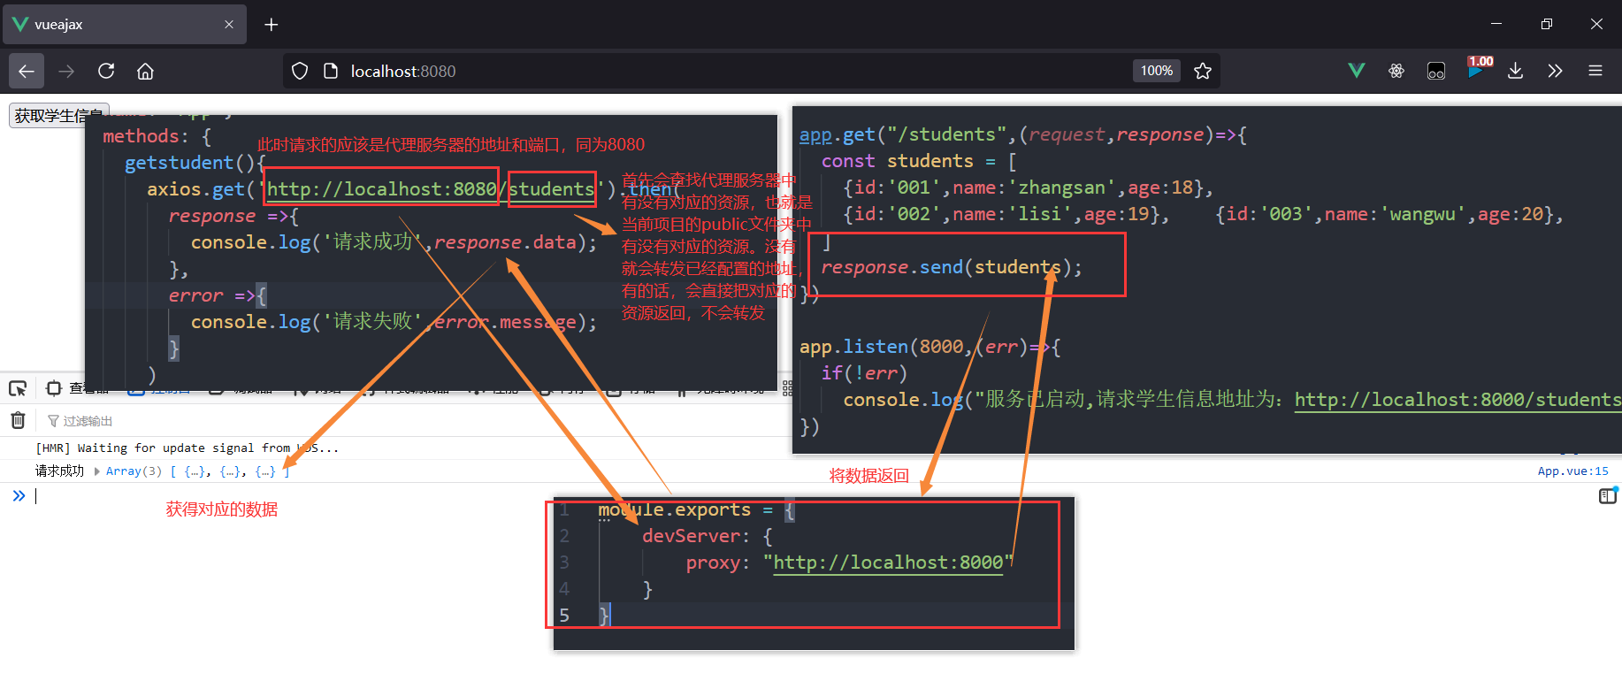Open the Firefox application menu
Screen dimensions: 1622x689
tap(1595, 71)
